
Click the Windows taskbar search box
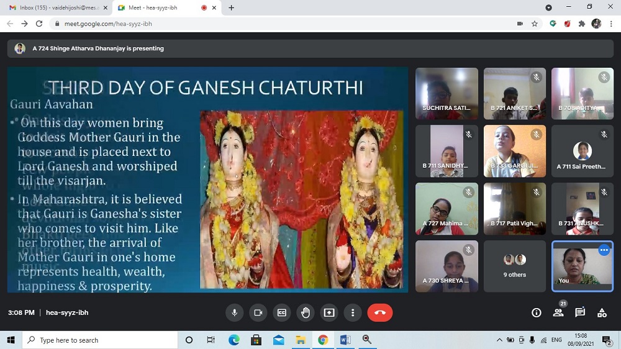click(x=99, y=340)
